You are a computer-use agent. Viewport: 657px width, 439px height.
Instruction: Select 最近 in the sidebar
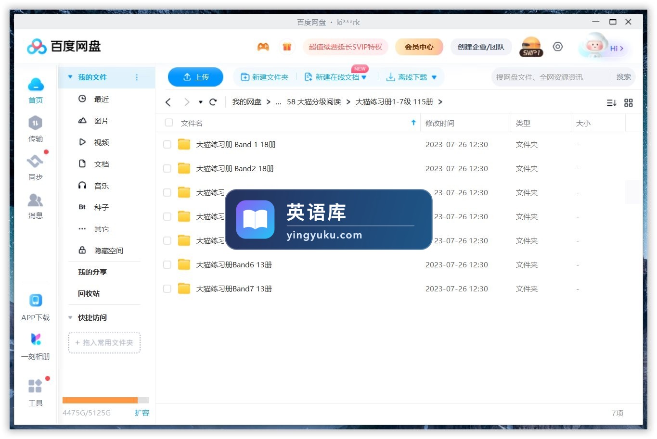[x=101, y=99]
